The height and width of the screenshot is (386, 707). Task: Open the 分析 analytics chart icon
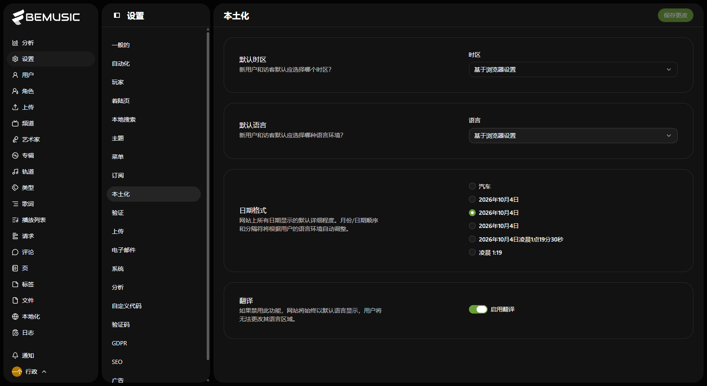click(15, 43)
